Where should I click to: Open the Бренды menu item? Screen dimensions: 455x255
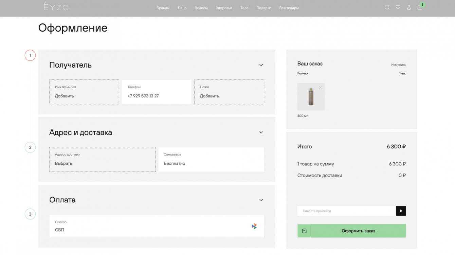(x=163, y=8)
